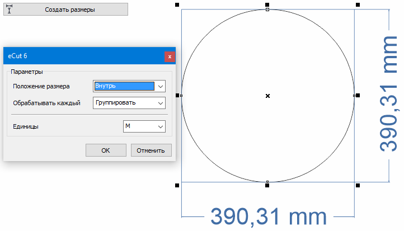Click the middle-left selection handle
This screenshot has height=231, width=404.
(177, 96)
